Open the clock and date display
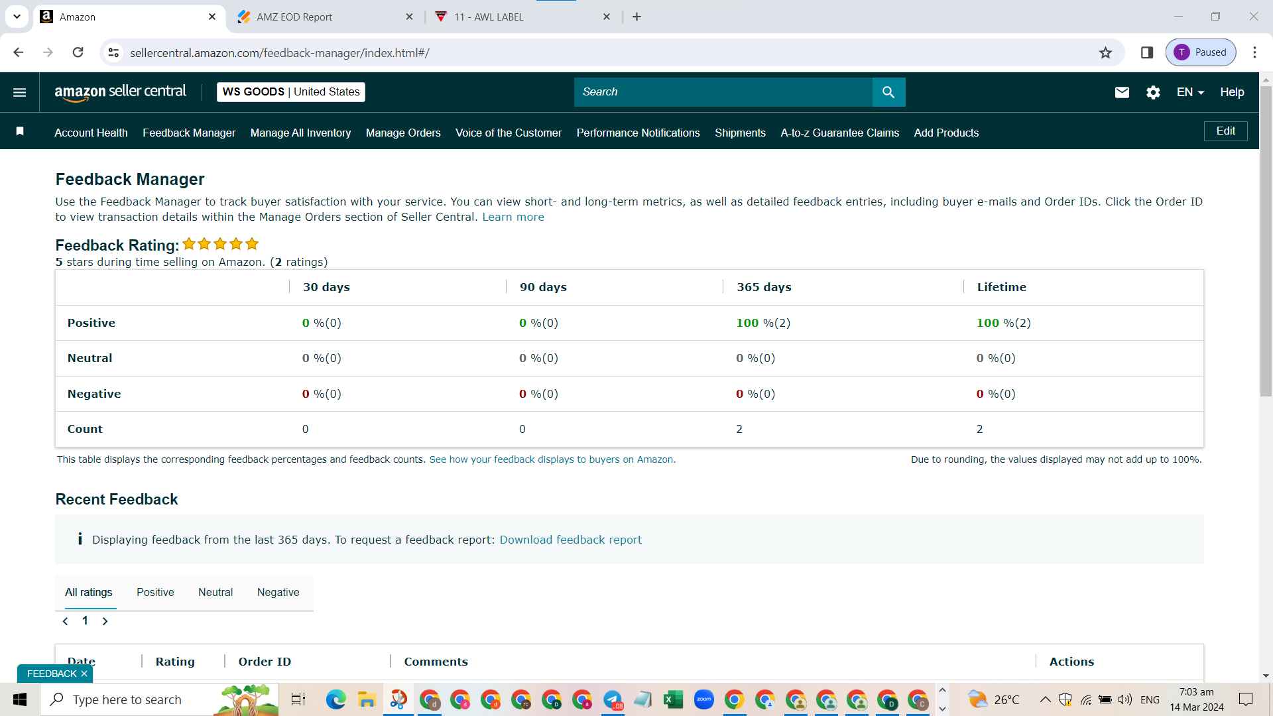 1196,699
